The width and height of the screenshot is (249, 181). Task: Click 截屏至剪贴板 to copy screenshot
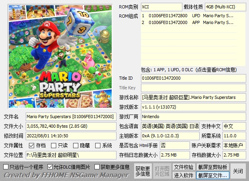[x=212, y=167]
